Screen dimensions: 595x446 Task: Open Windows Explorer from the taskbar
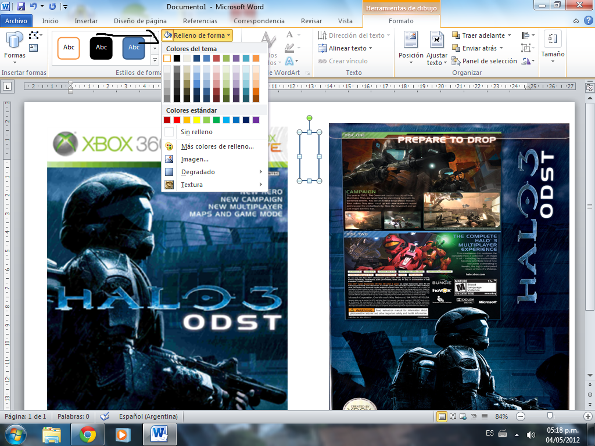(52, 434)
